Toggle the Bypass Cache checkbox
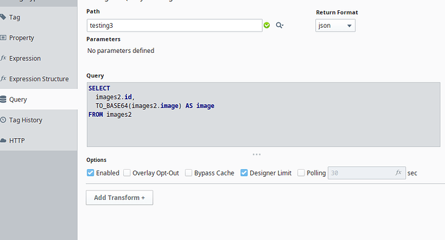Viewport: 445px width, 240px height. (188, 173)
